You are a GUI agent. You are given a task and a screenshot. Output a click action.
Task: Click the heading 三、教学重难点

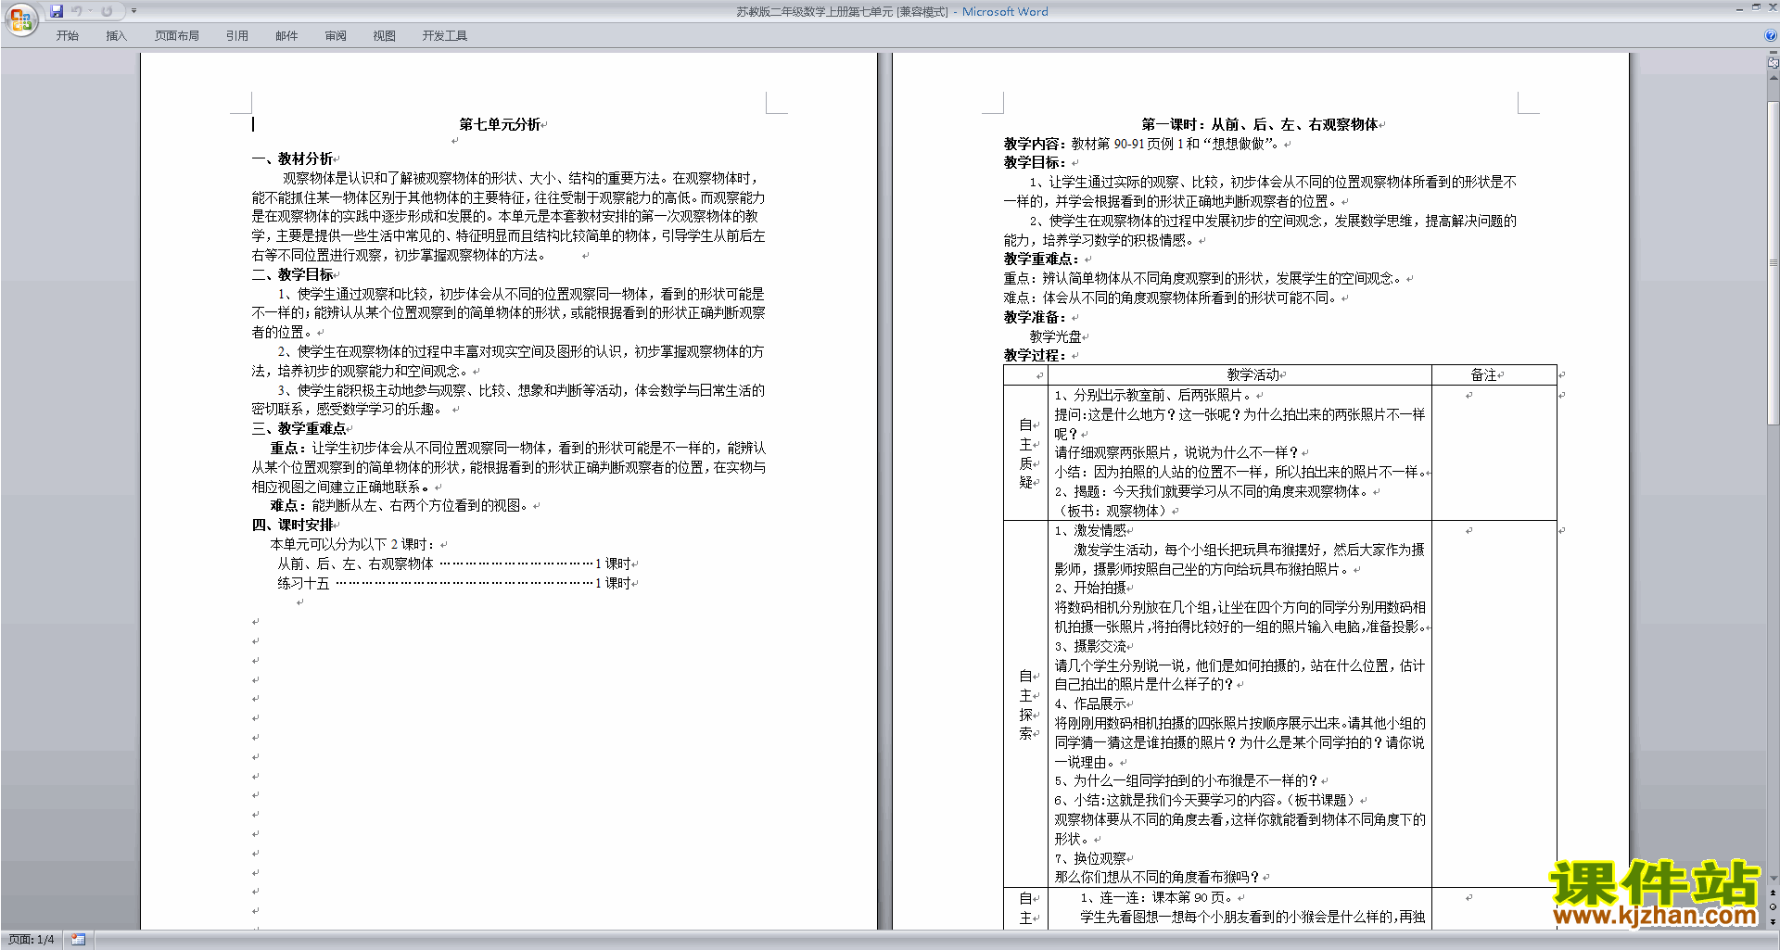click(299, 429)
